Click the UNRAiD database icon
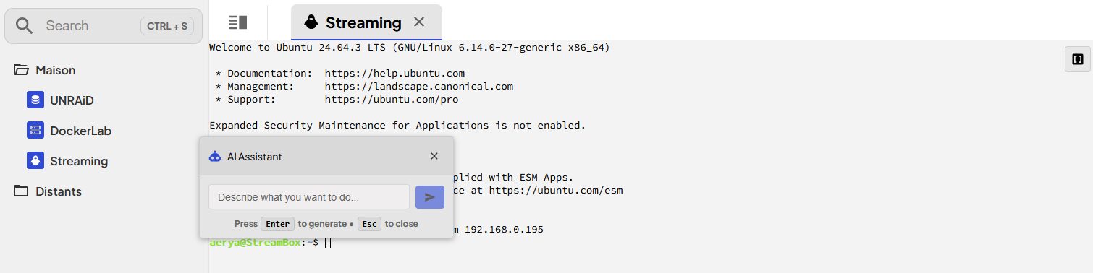This screenshot has height=273, width=1093. [35, 100]
